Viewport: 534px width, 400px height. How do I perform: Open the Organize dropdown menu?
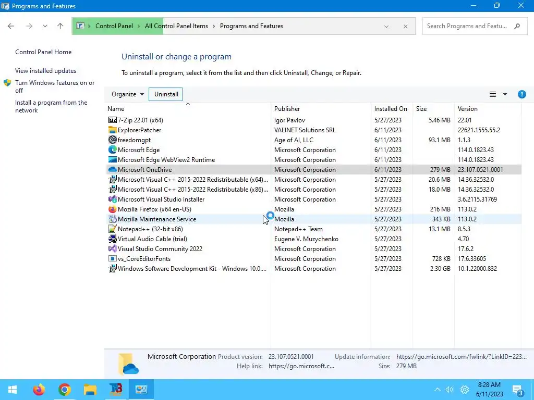pyautogui.click(x=128, y=94)
